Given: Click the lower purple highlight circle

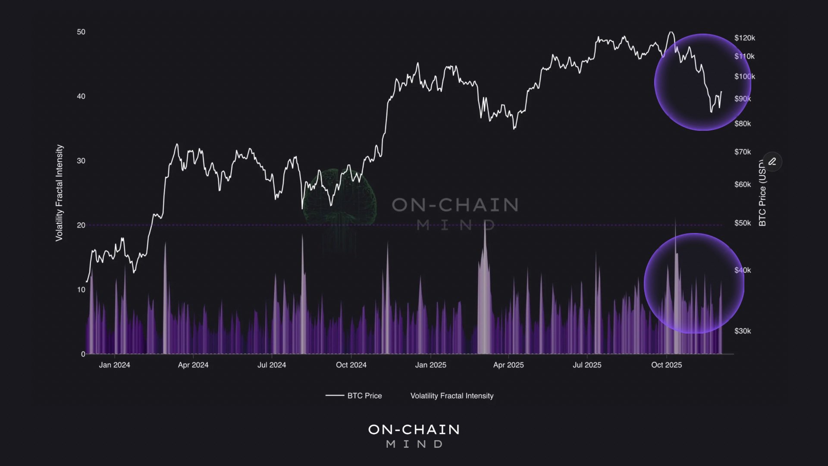Looking at the screenshot, I should [x=694, y=283].
